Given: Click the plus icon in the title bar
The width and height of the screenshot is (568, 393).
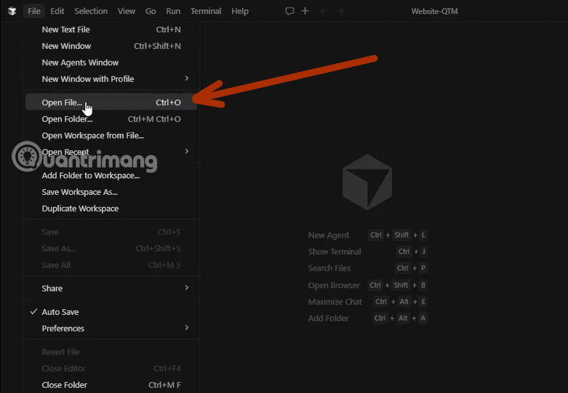Looking at the screenshot, I should (x=304, y=11).
